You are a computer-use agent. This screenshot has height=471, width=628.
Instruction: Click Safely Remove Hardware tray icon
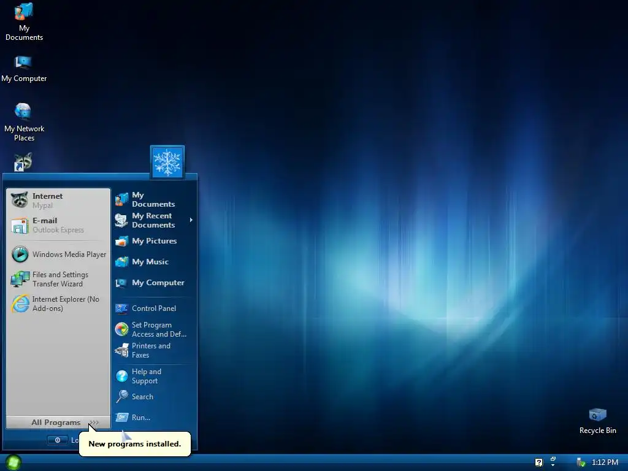[x=581, y=462]
